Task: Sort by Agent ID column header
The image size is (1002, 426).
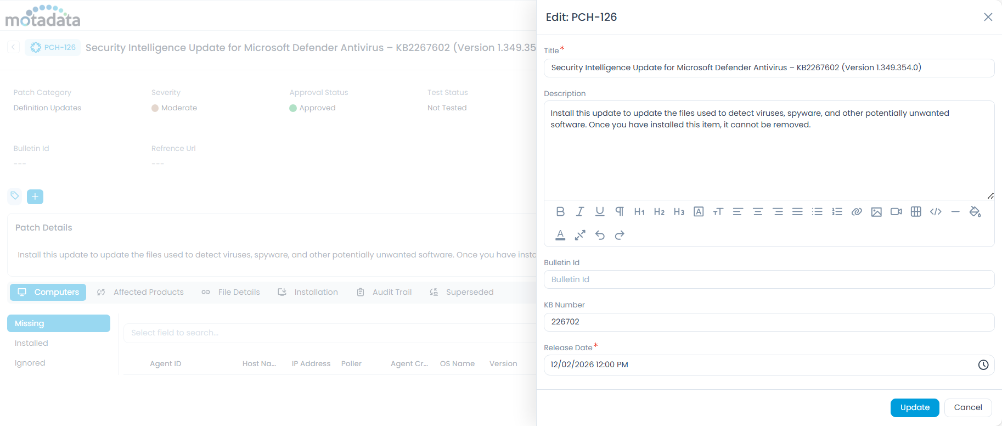Action: tap(166, 363)
